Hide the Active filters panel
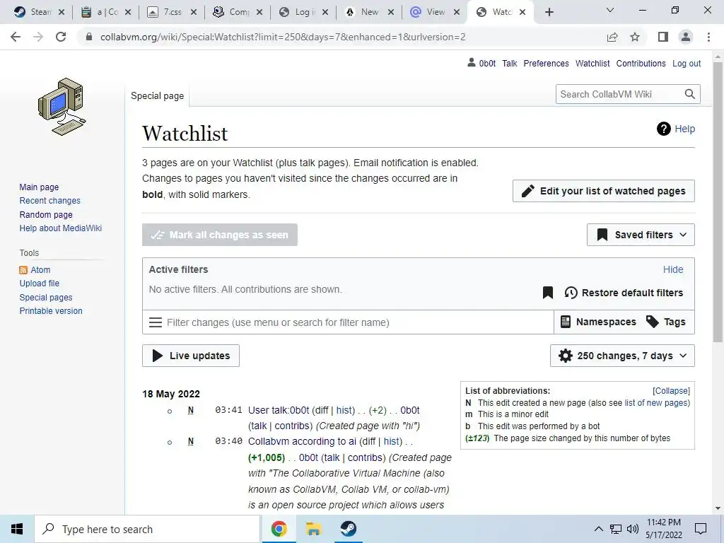Image resolution: width=724 pixels, height=543 pixels. pyautogui.click(x=673, y=269)
